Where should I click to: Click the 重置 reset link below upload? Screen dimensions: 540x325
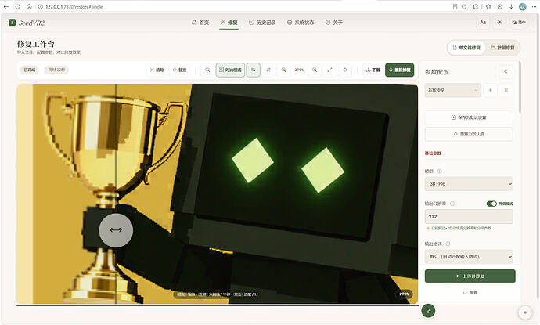click(x=470, y=292)
